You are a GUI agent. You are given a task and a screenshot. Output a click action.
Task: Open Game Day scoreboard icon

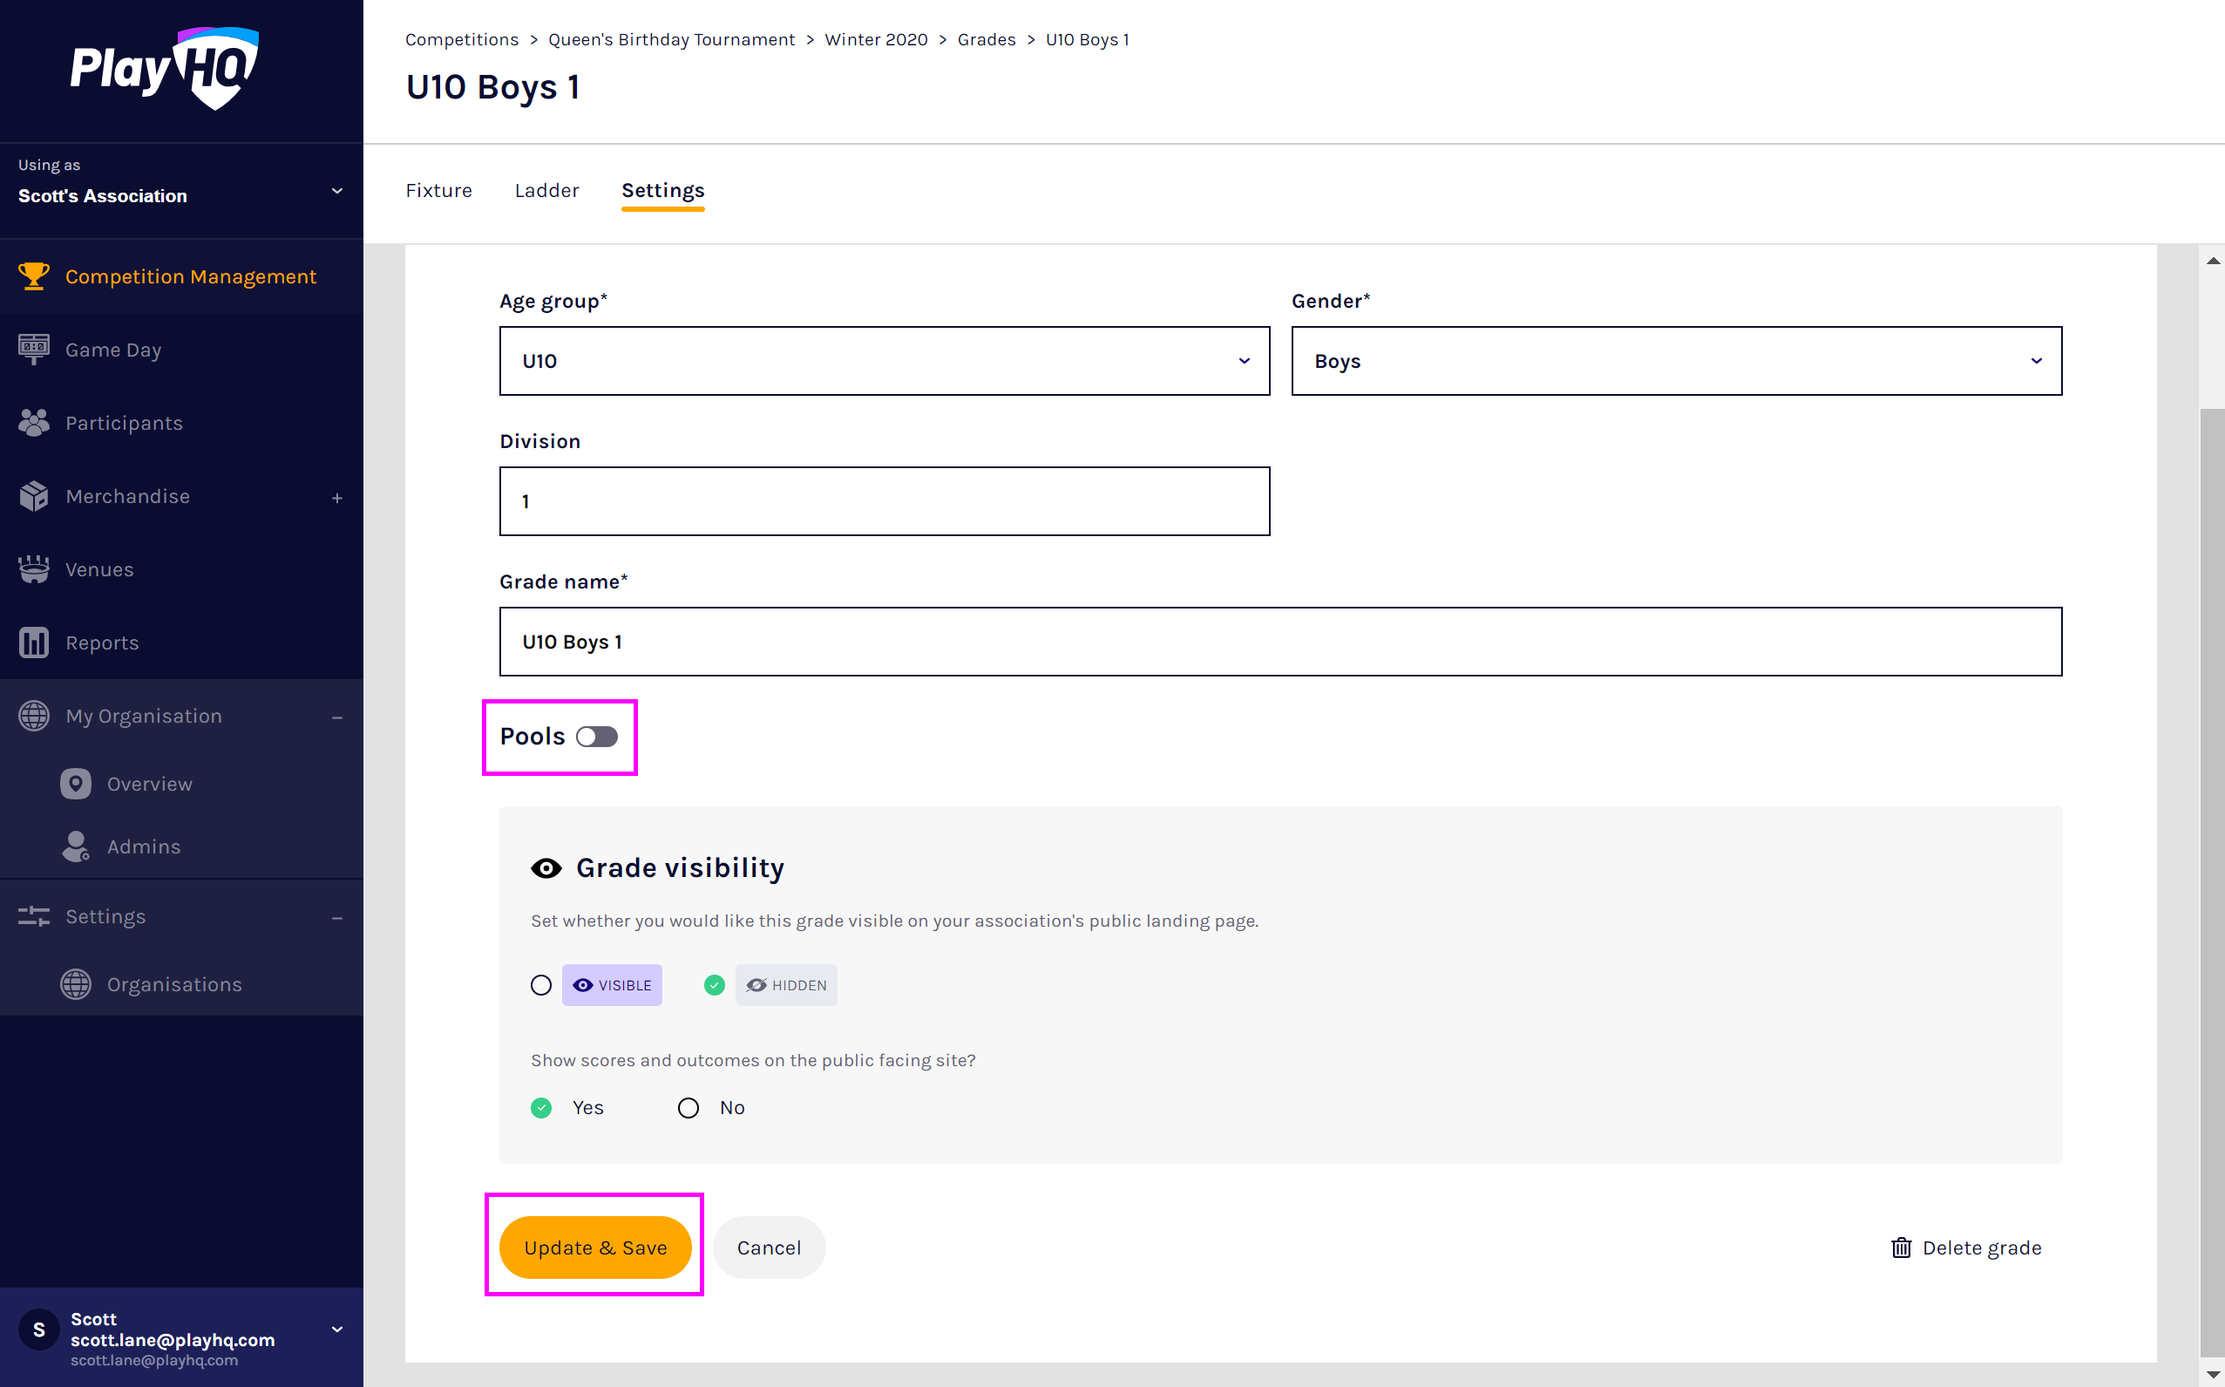(x=34, y=350)
